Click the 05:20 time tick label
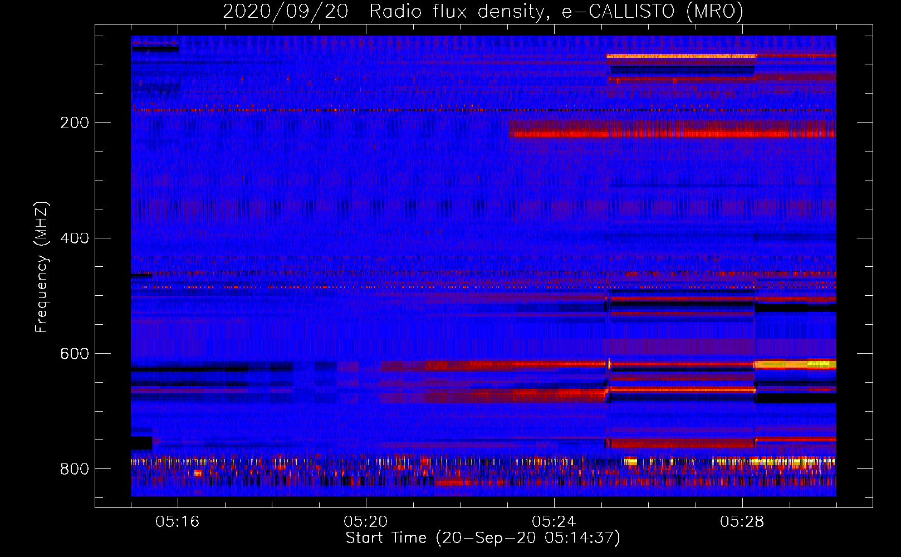Image resolution: width=901 pixels, height=557 pixels. 366,521
